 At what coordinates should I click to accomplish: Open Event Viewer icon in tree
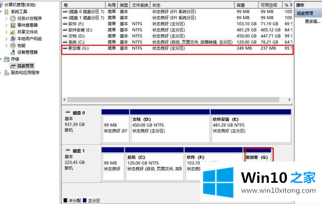click(13, 25)
